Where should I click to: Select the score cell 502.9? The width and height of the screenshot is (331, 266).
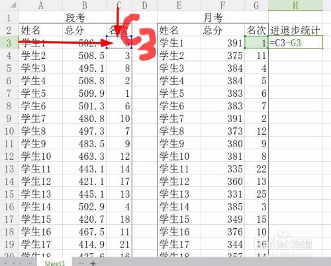84,206
